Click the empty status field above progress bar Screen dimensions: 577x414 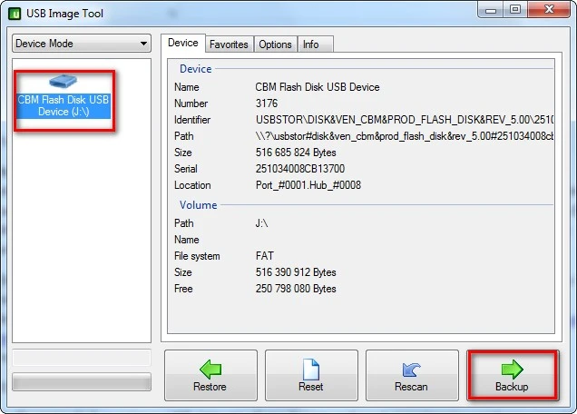(x=82, y=358)
